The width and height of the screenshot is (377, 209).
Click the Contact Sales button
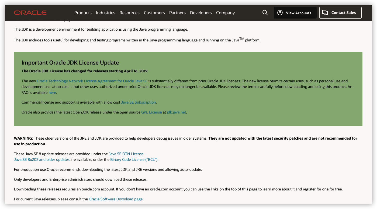(x=340, y=13)
